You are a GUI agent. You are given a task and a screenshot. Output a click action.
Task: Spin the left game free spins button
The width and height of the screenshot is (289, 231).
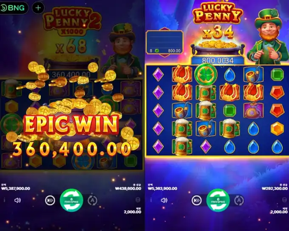coord(71,200)
